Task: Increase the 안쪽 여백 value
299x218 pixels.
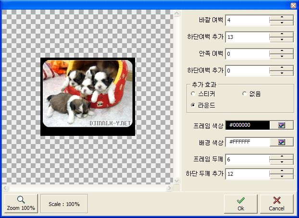Action: 282,51
